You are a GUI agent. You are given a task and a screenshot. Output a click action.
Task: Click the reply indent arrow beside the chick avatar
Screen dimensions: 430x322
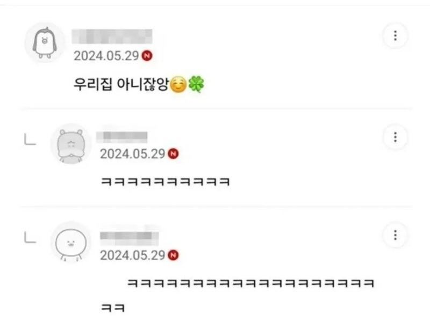[30, 237]
